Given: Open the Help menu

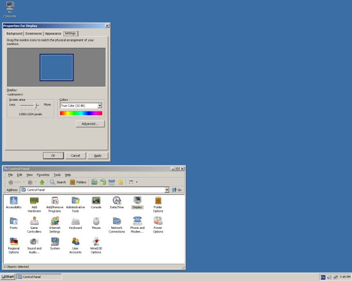Looking at the screenshot, I should coord(68,175).
